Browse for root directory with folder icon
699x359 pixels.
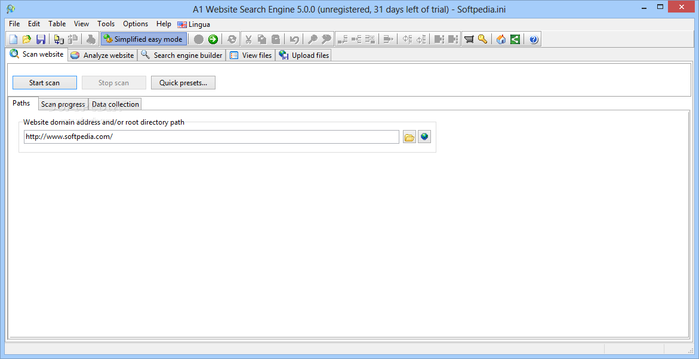(x=409, y=137)
